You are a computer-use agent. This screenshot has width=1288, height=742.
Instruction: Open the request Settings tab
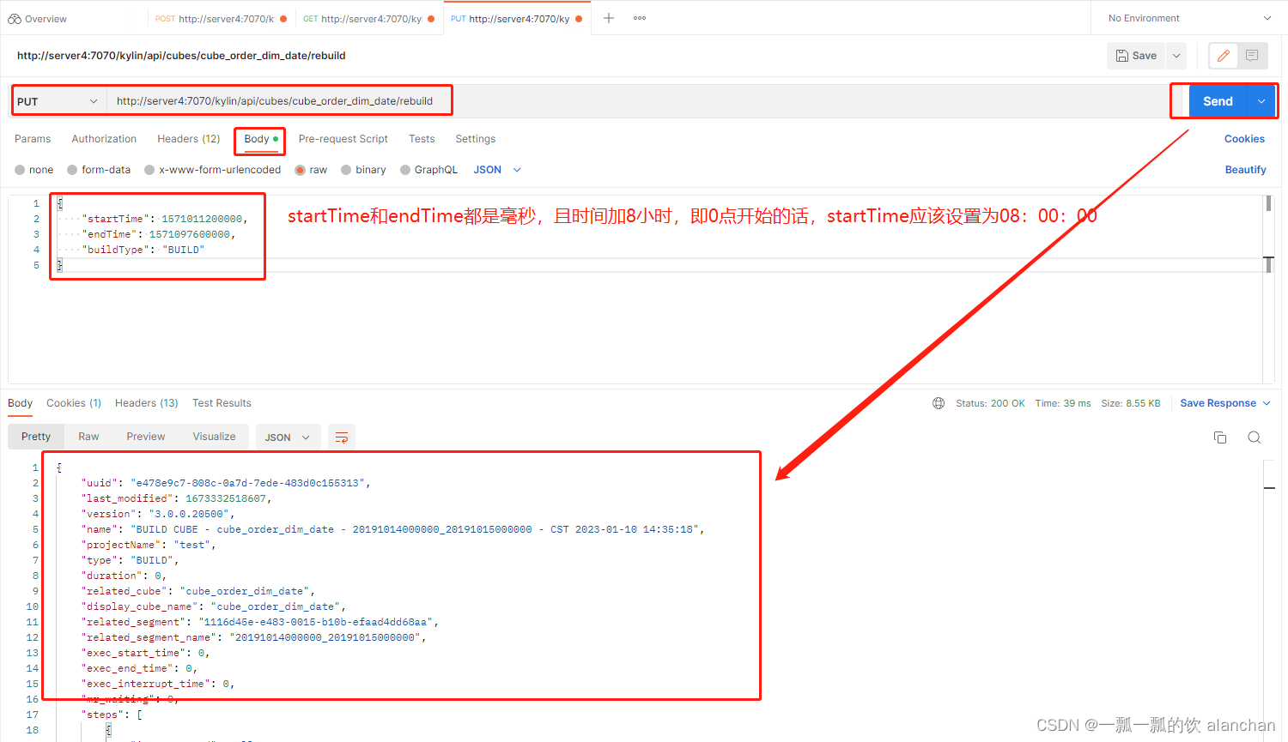coord(476,139)
